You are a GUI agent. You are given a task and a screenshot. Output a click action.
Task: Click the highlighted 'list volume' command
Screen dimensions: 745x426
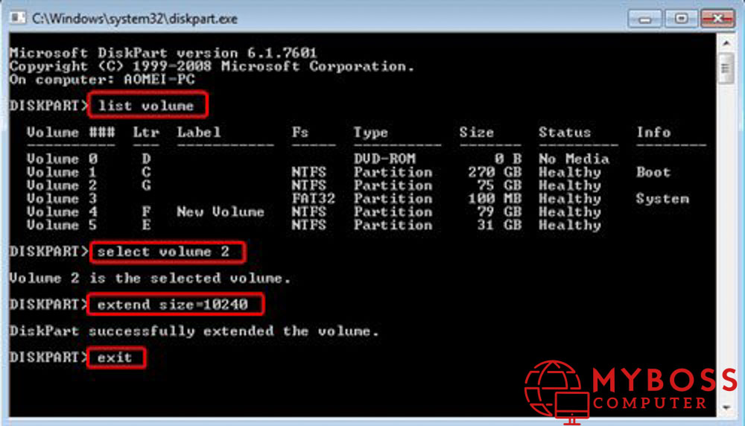point(147,106)
